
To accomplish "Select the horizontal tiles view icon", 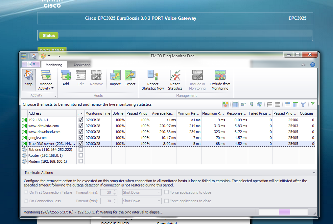I will 243,104.
